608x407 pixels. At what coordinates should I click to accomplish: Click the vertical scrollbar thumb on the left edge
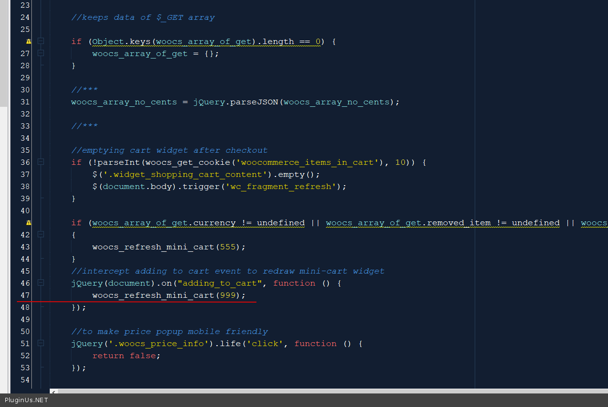[x=3, y=53]
